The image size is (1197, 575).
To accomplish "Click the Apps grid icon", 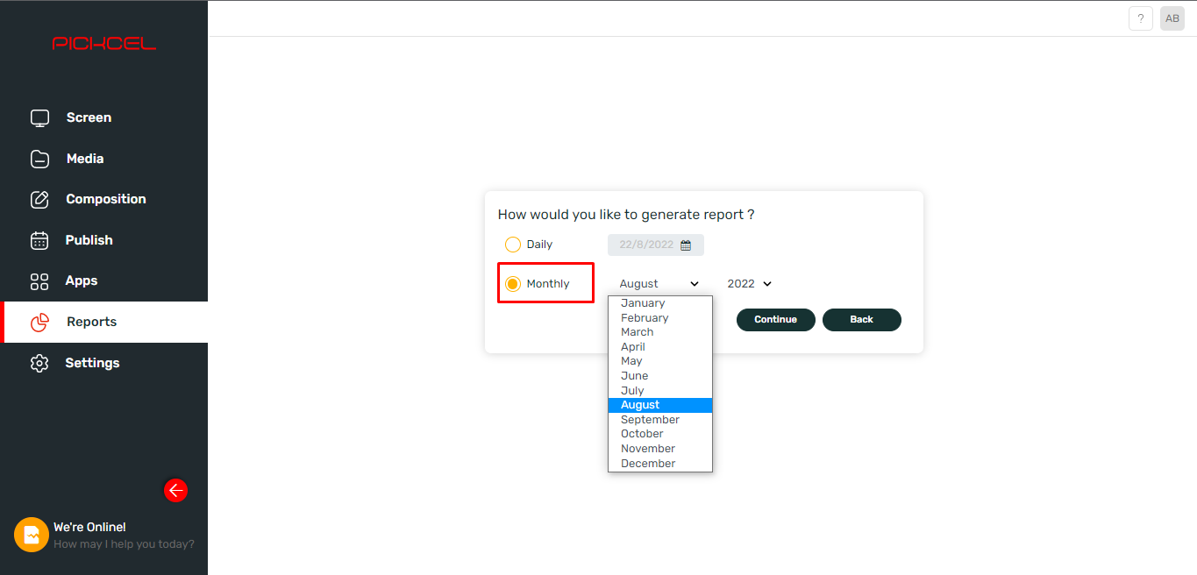I will [x=39, y=281].
